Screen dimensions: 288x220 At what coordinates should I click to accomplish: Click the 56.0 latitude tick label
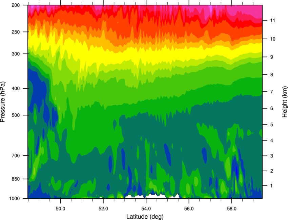point(189,208)
